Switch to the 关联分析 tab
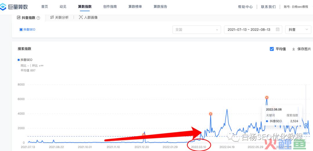 pos(59,17)
